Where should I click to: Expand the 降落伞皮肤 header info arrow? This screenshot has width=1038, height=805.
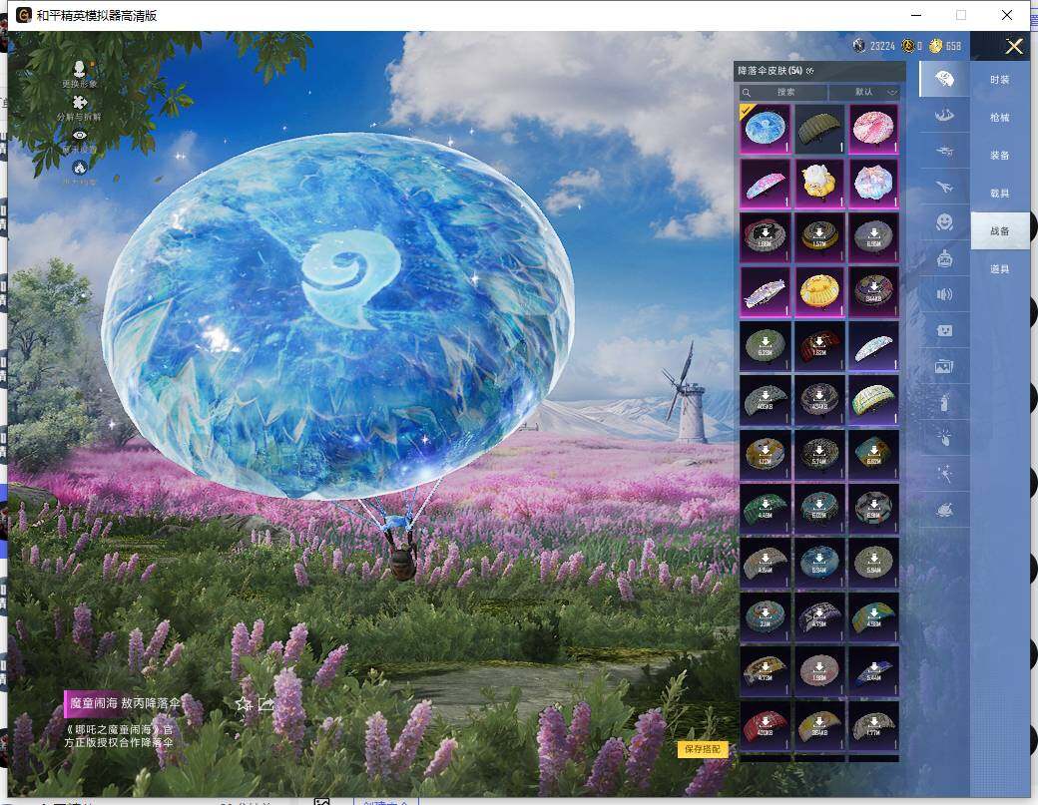coord(810,71)
